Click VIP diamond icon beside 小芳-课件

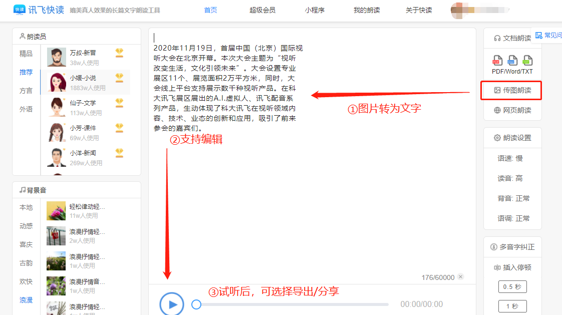[x=119, y=128]
